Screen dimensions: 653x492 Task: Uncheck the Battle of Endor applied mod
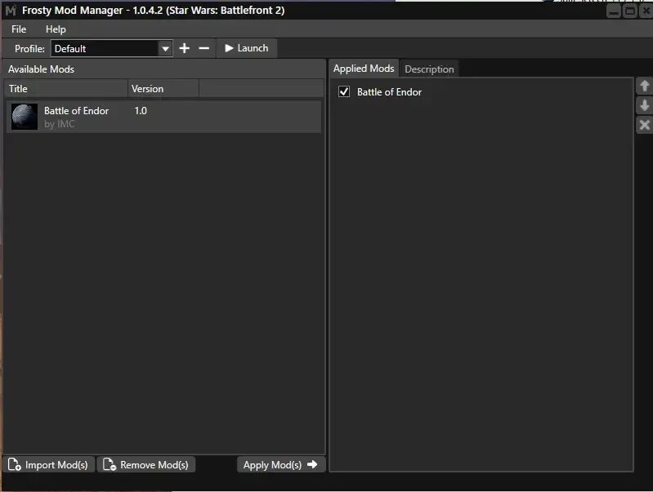pos(344,91)
